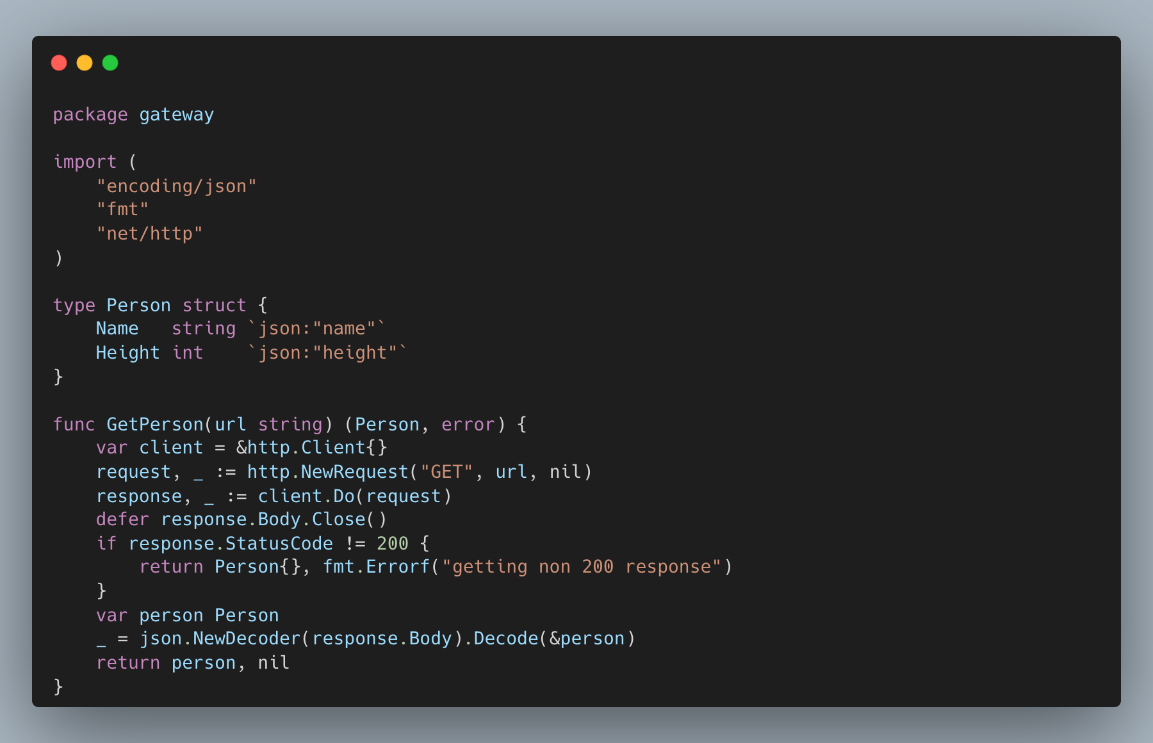This screenshot has height=743, width=1153.
Task: Click the NewDecoder method call
Action: 247,639
